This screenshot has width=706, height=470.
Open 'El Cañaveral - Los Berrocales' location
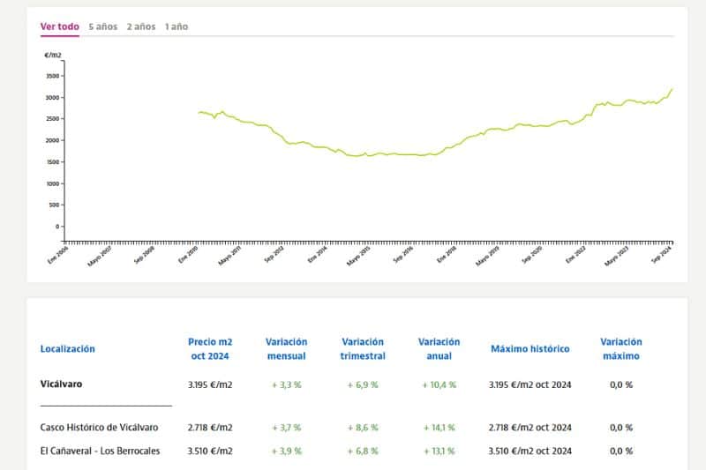click(x=100, y=451)
